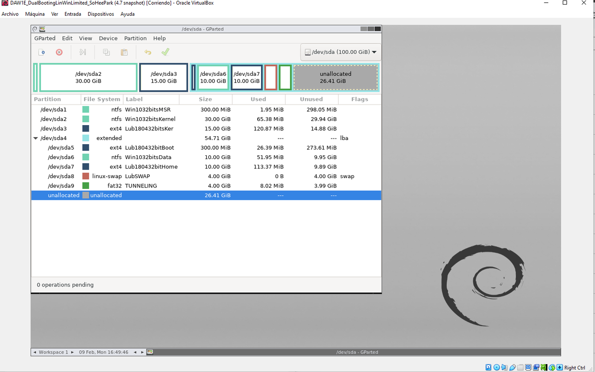Open VirtualBox Máquina menu
595x372 pixels.
[x=35, y=14]
